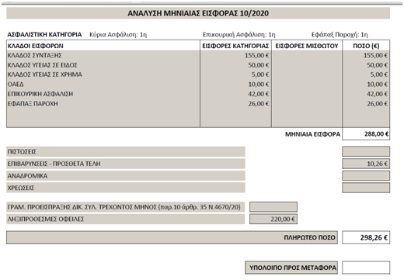Click the ΠΙΣΤΩΣΕΙΣ amount field
Screen dimensions: 404x280
pyautogui.click(x=366, y=151)
